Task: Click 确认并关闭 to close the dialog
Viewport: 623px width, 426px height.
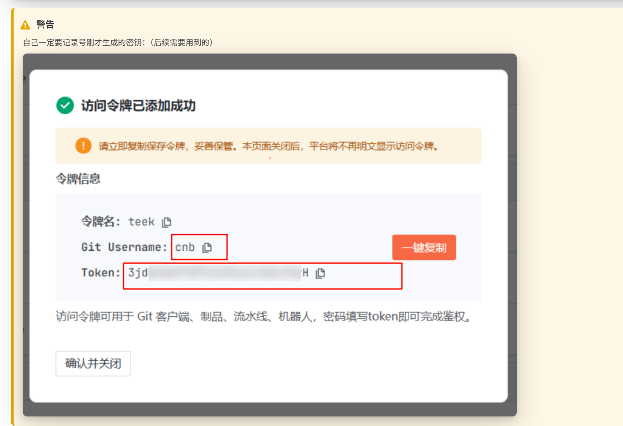Action: 93,363
